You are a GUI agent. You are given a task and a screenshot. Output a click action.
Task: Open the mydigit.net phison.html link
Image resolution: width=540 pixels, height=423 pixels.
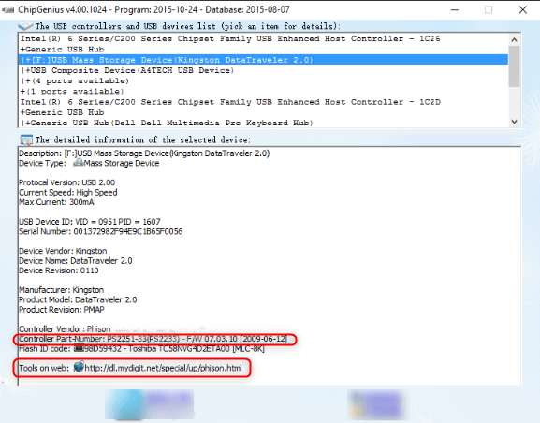pos(163,368)
